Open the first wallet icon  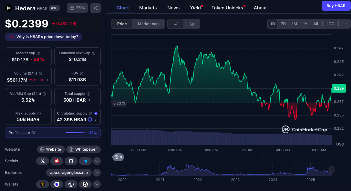point(43,184)
